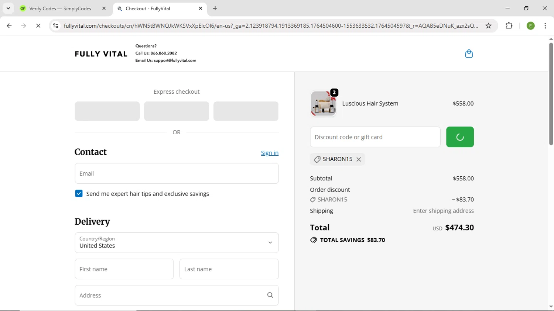
Task: Open the browser extensions puzzle icon
Action: [x=509, y=26]
